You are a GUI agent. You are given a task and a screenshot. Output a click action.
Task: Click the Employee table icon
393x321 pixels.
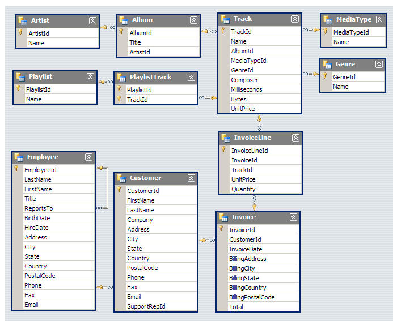tap(19, 157)
